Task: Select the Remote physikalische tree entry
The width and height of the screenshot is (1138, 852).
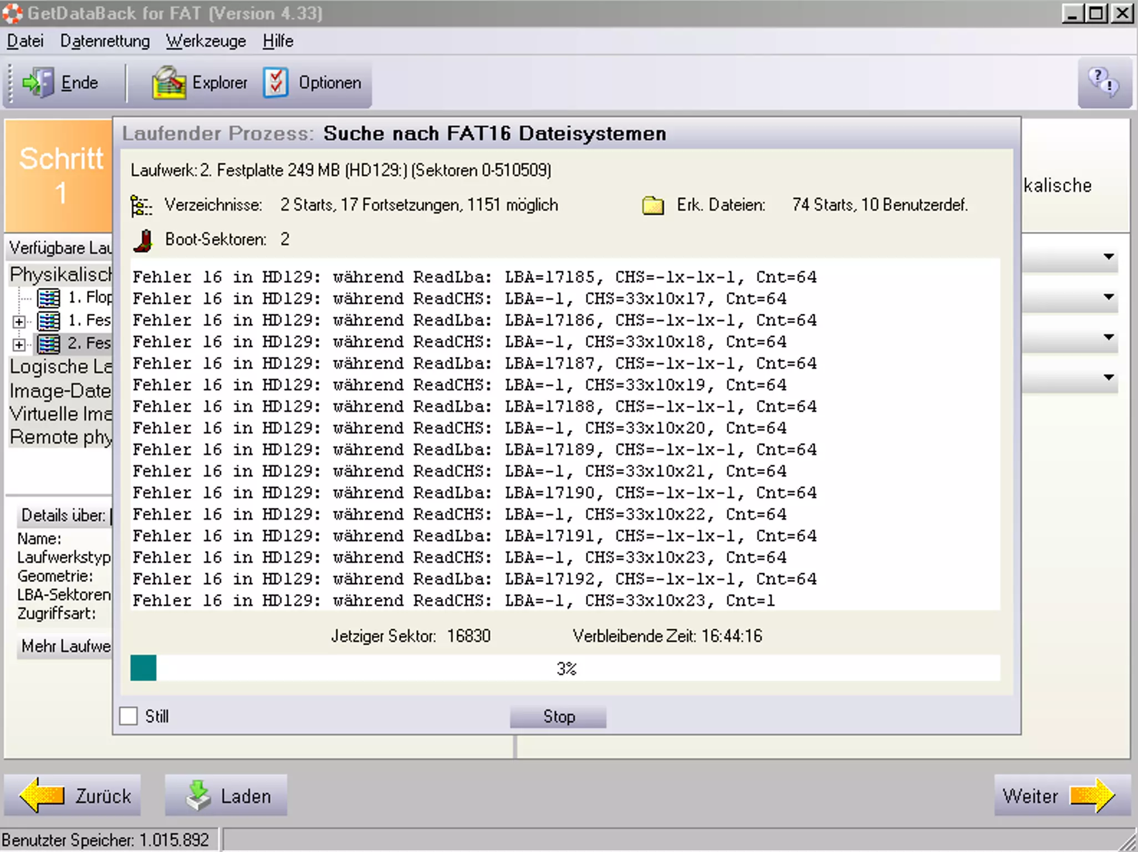Action: pos(61,437)
